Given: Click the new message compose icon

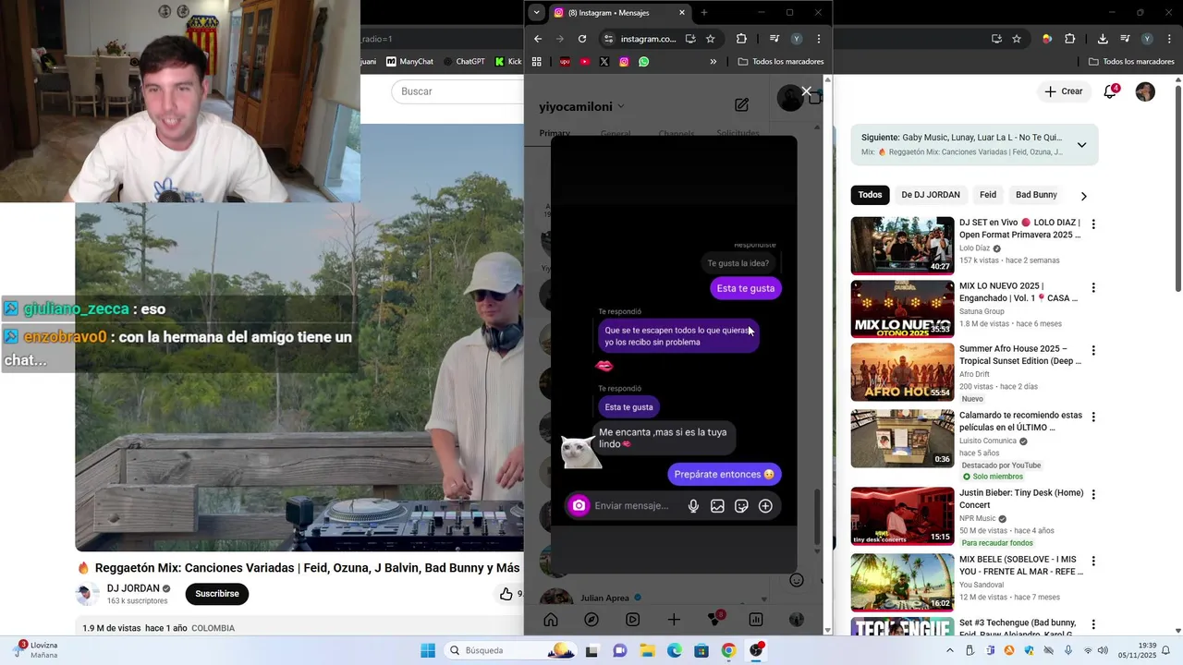Looking at the screenshot, I should (x=741, y=105).
